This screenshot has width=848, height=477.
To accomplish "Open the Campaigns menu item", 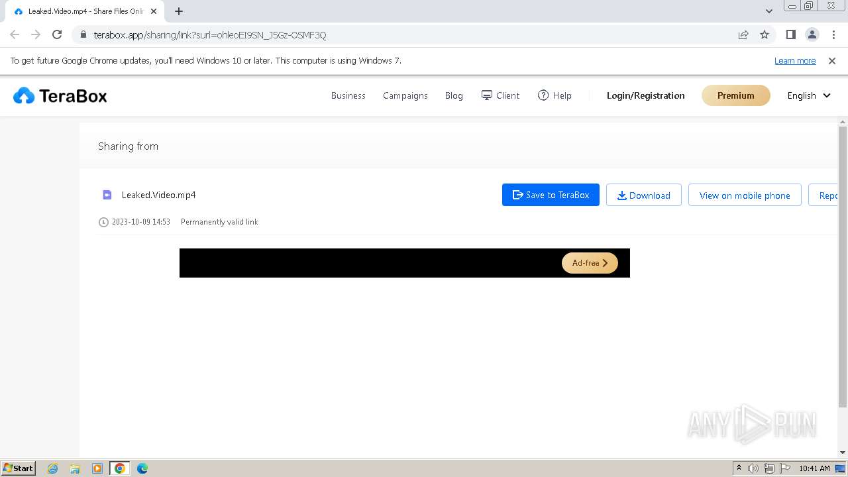I will pyautogui.click(x=405, y=95).
